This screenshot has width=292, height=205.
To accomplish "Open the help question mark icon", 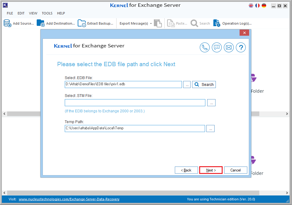I will [x=241, y=47].
